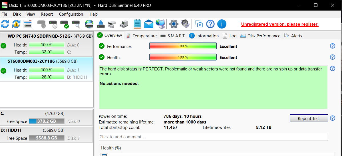Click the disk with magnifier surface test icon
The image size is (342, 156).
point(76,24)
